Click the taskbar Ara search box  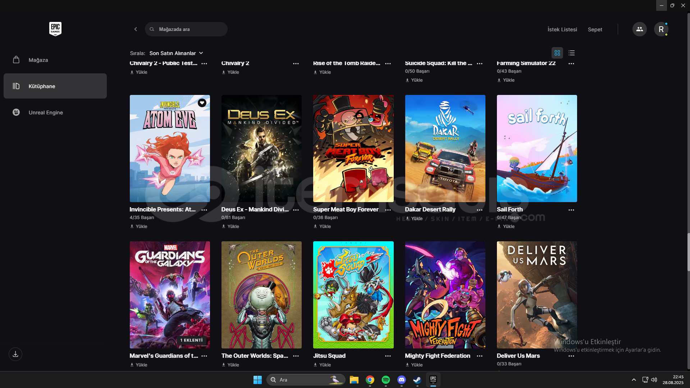(306, 380)
